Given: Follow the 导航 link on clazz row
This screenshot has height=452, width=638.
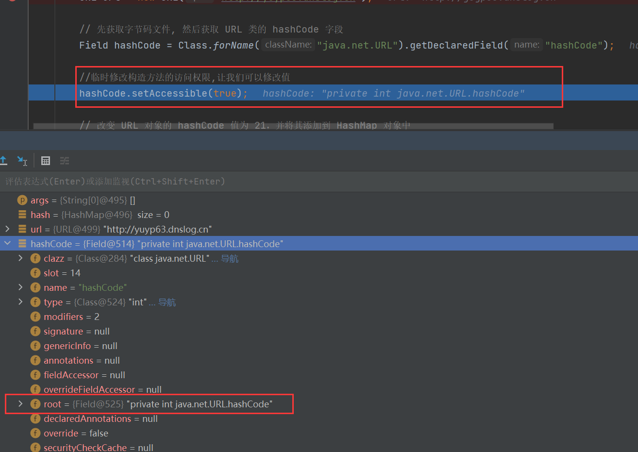Looking at the screenshot, I should click(230, 259).
